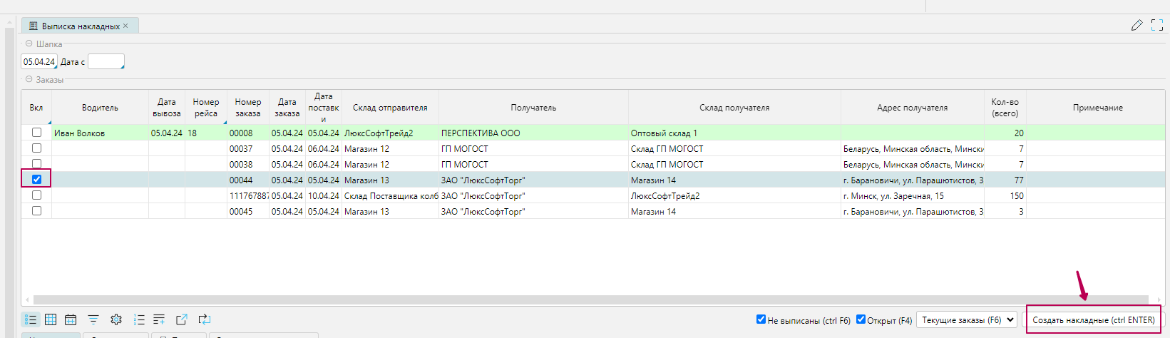This screenshot has height=338, width=1170.
Task: Open the filter funnel icon
Action: 93,319
